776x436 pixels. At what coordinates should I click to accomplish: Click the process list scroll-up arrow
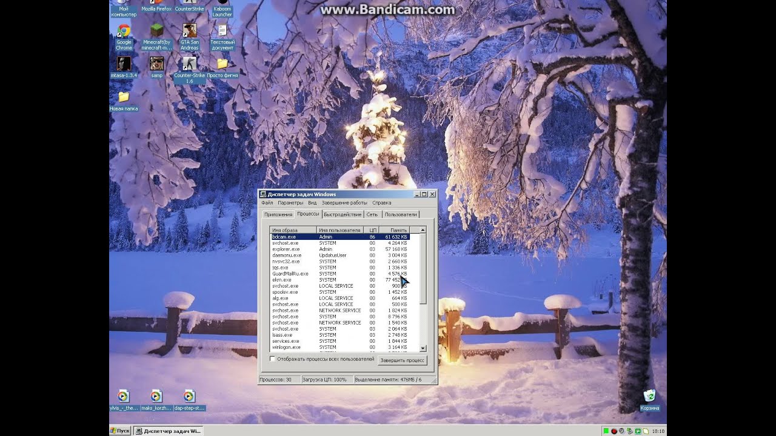(423, 230)
